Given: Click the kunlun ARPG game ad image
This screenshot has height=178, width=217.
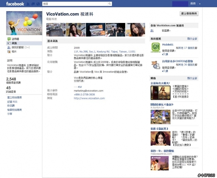Looking at the screenshot, I should [160, 117].
